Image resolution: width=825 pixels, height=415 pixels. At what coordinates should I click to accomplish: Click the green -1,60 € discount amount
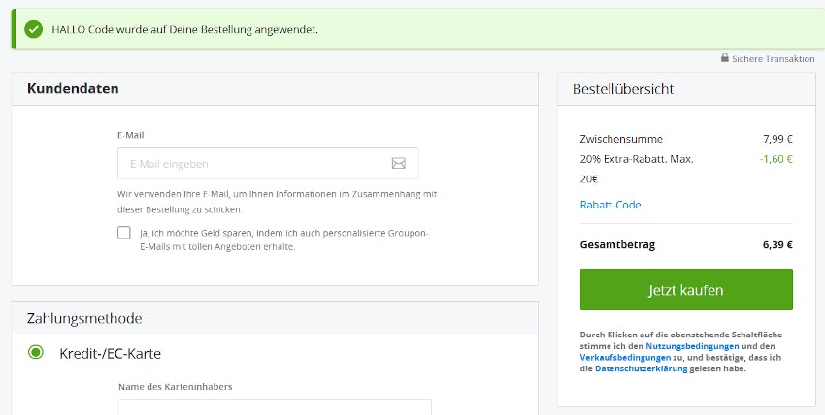776,159
